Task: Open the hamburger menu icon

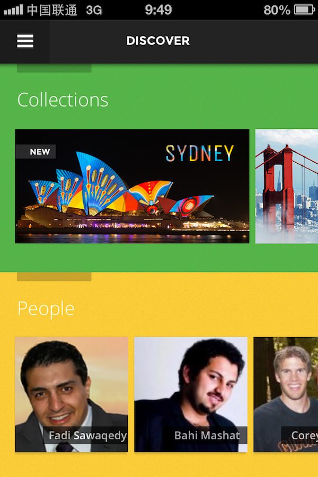Action: 25,41
